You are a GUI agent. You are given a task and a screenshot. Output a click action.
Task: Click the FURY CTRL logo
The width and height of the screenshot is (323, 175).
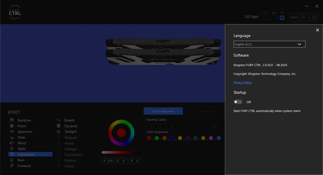pyautogui.click(x=15, y=12)
